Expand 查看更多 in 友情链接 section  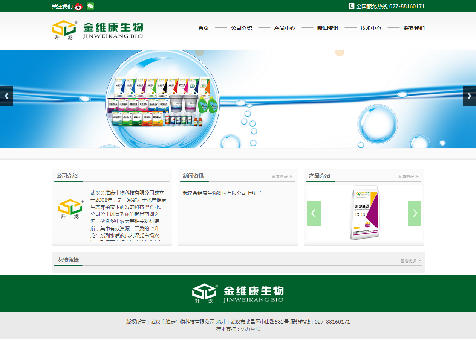tap(410, 261)
